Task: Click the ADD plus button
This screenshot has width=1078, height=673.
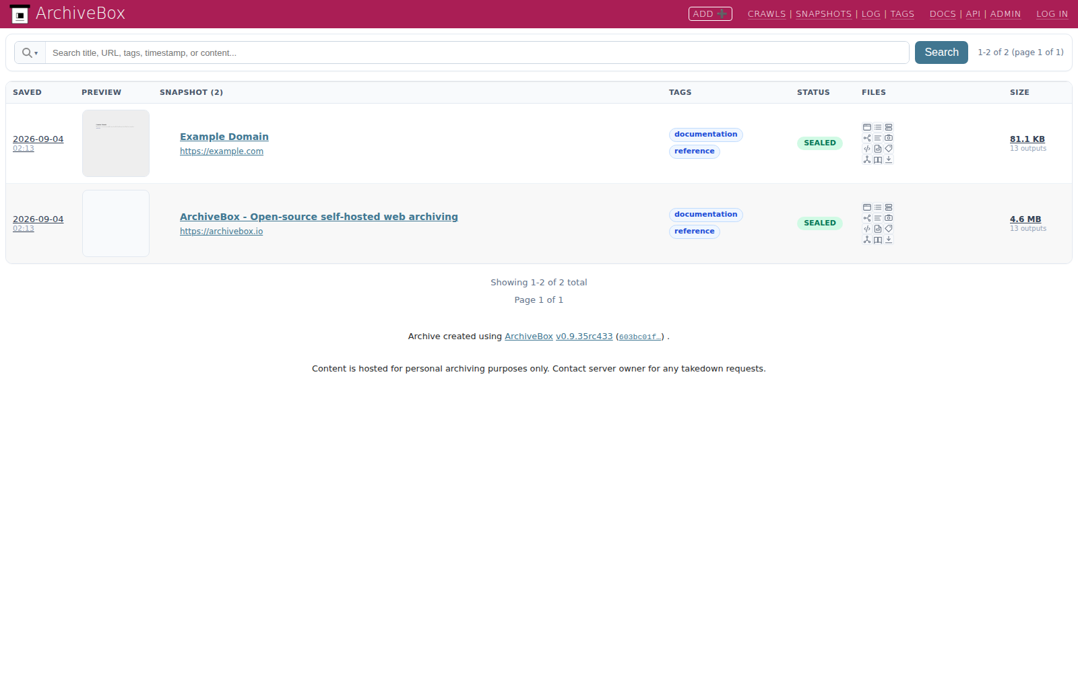Action: click(710, 13)
